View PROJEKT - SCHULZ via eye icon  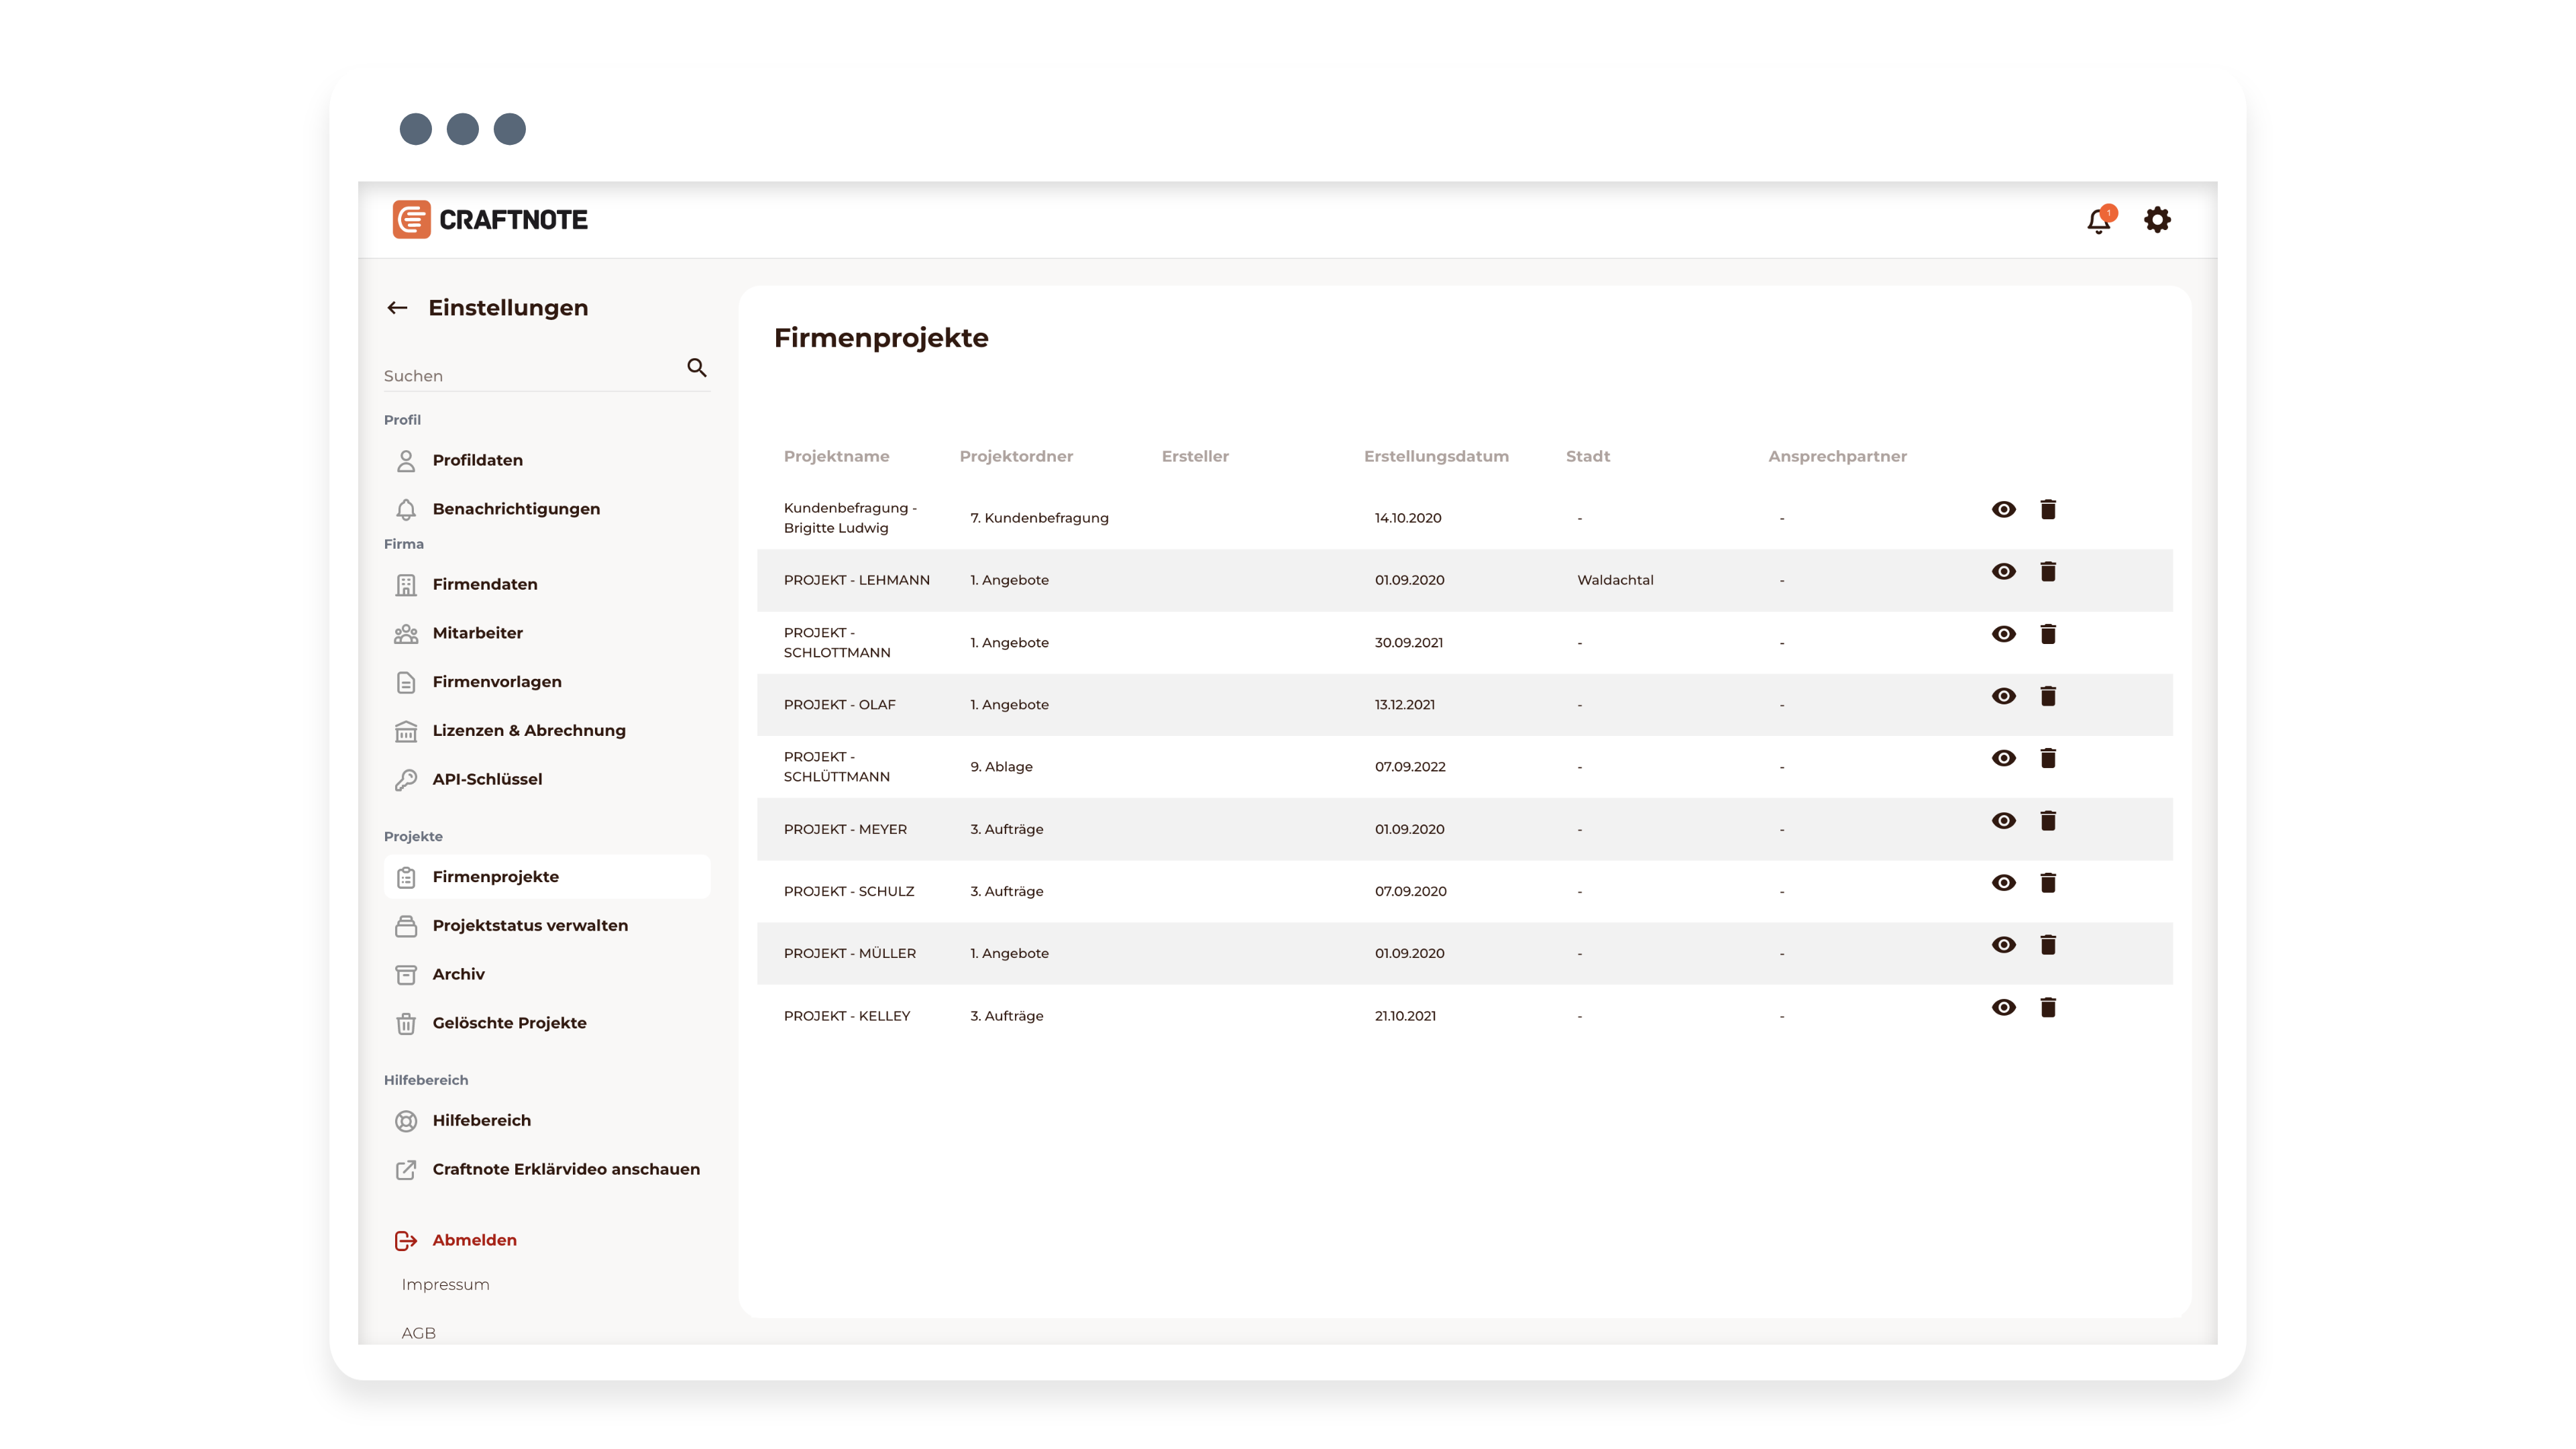pos(2003,883)
